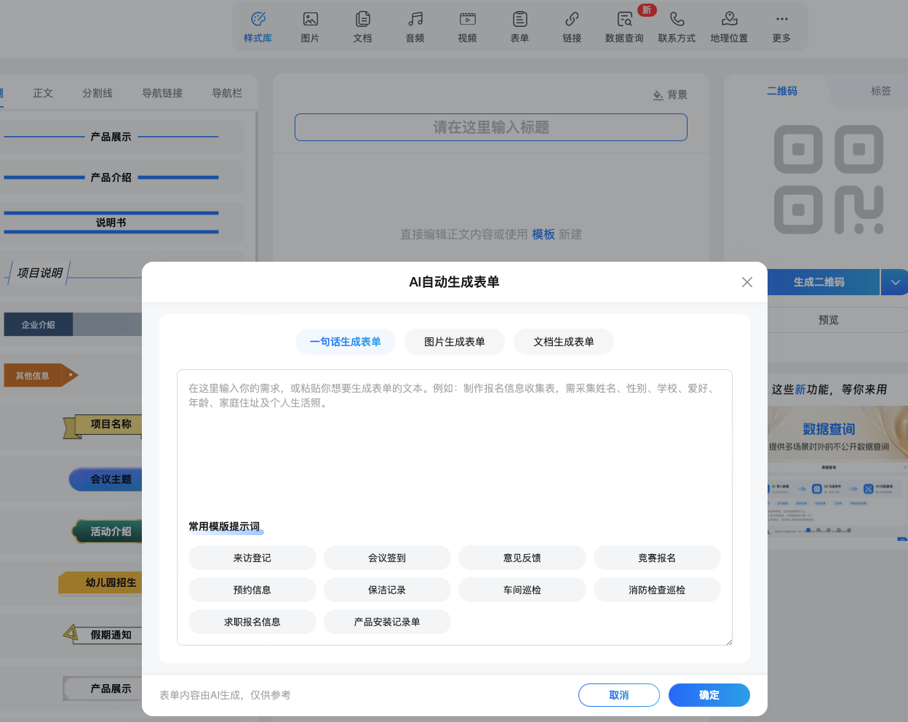This screenshot has height=722, width=908.
Task: Pick the 会议主题 title style
Action: 105,479
